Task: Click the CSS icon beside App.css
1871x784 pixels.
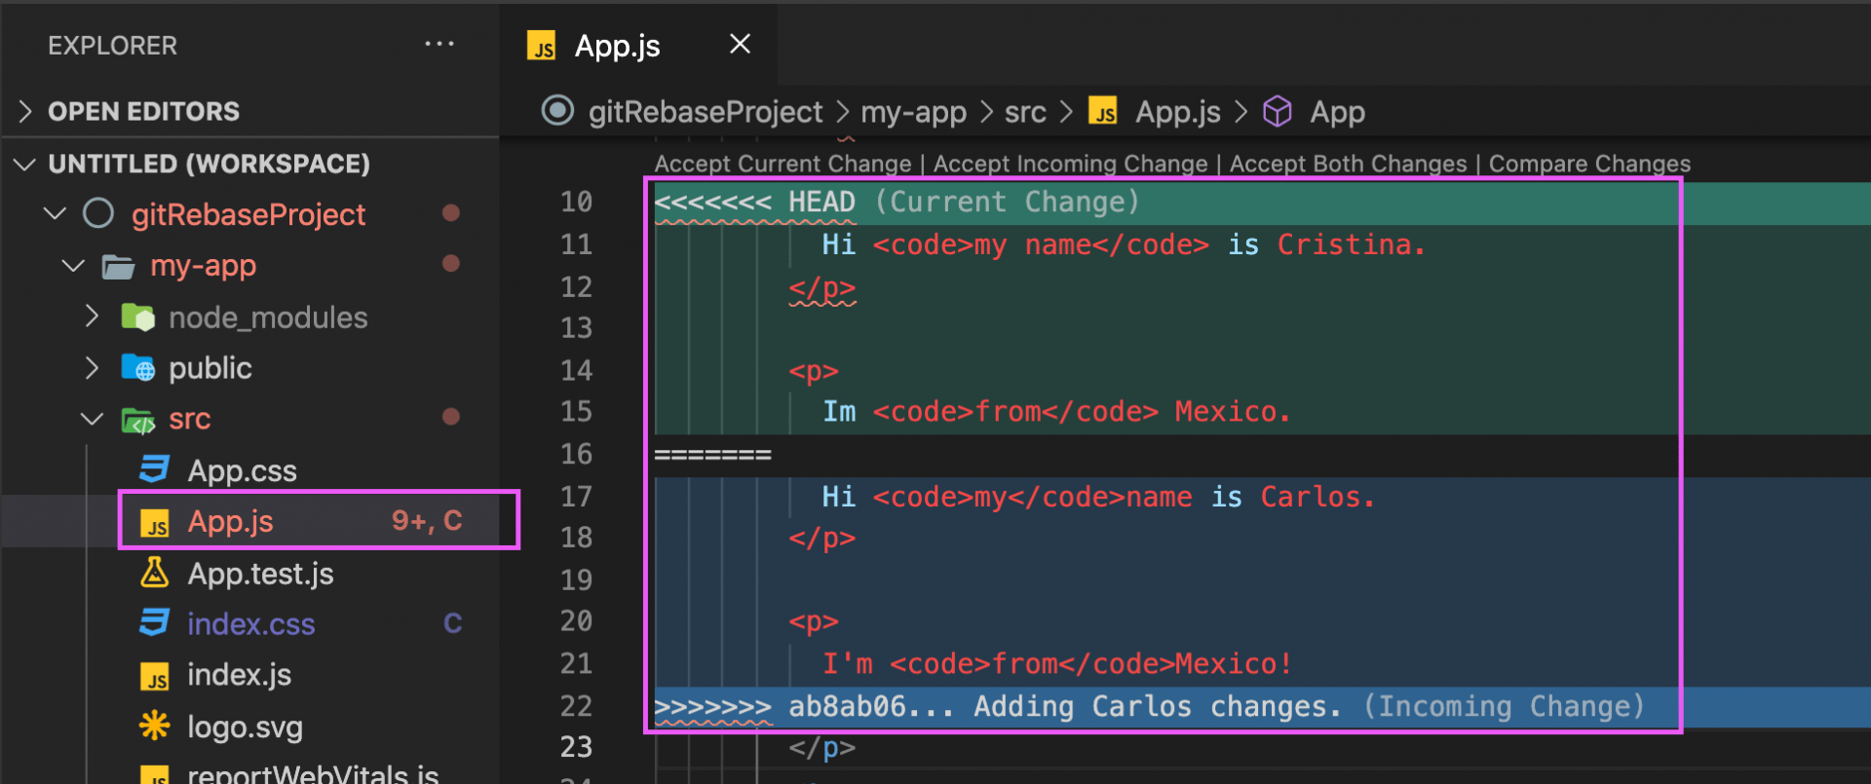Action: 155,469
